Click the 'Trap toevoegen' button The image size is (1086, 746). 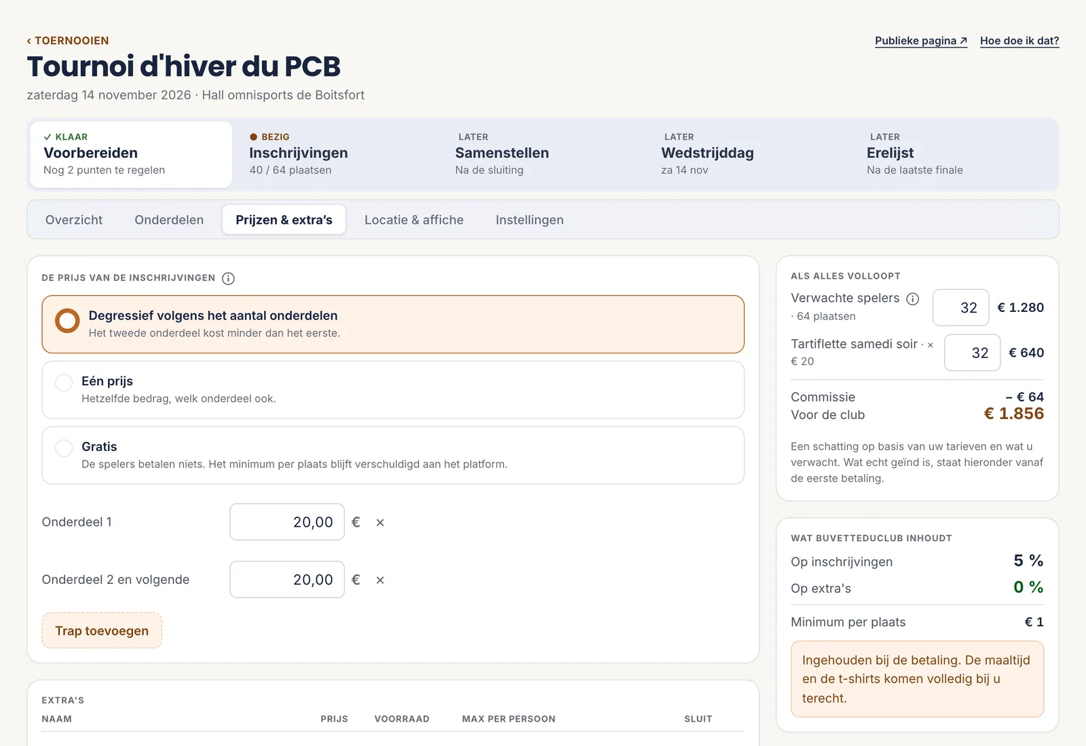102,631
